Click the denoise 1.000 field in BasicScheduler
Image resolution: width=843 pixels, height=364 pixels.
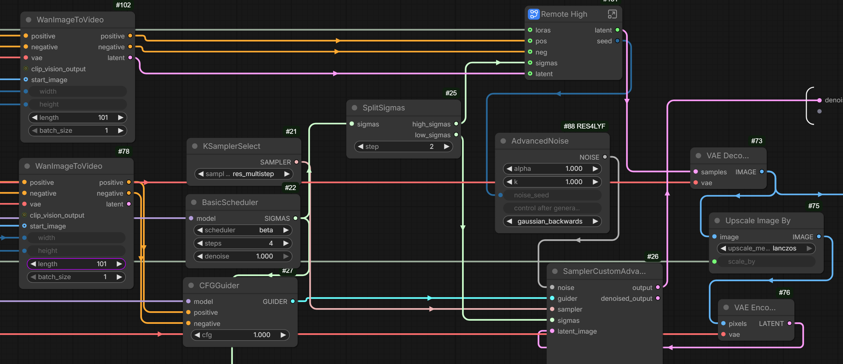point(243,256)
